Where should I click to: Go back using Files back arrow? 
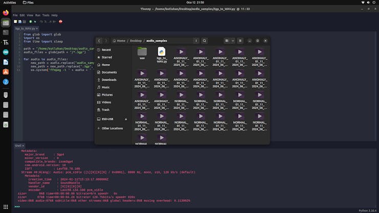pyautogui.click(x=99, y=40)
